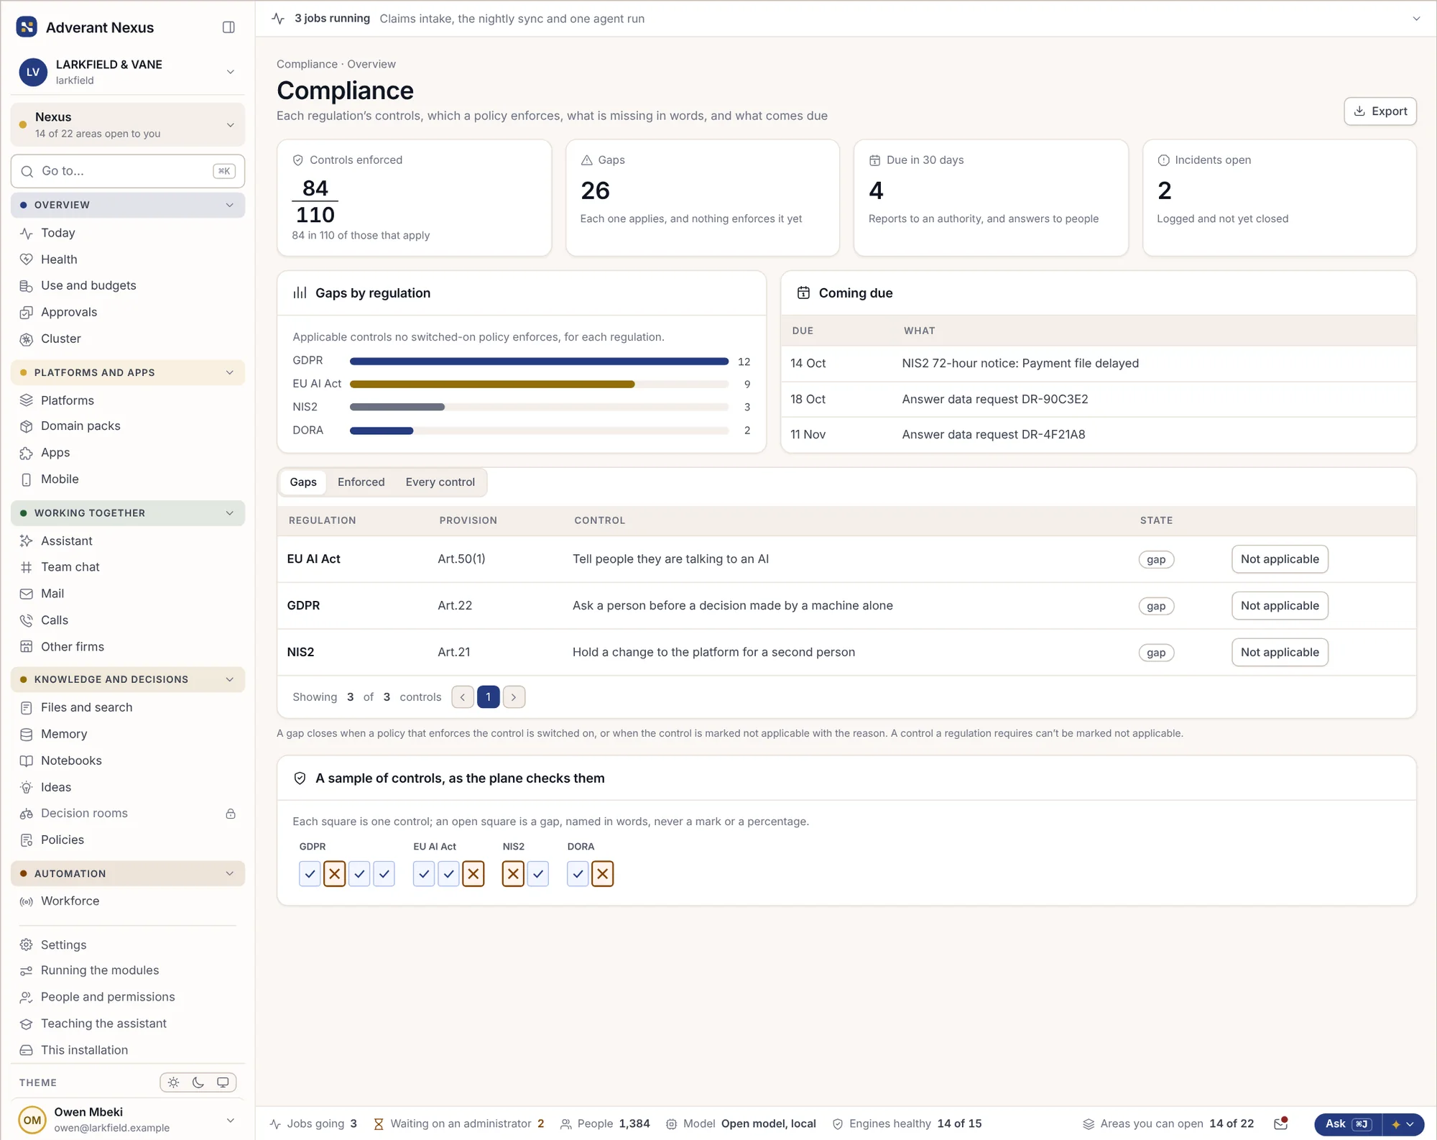Mark EU AI Act Art.50(1) not applicable

[1280, 559]
